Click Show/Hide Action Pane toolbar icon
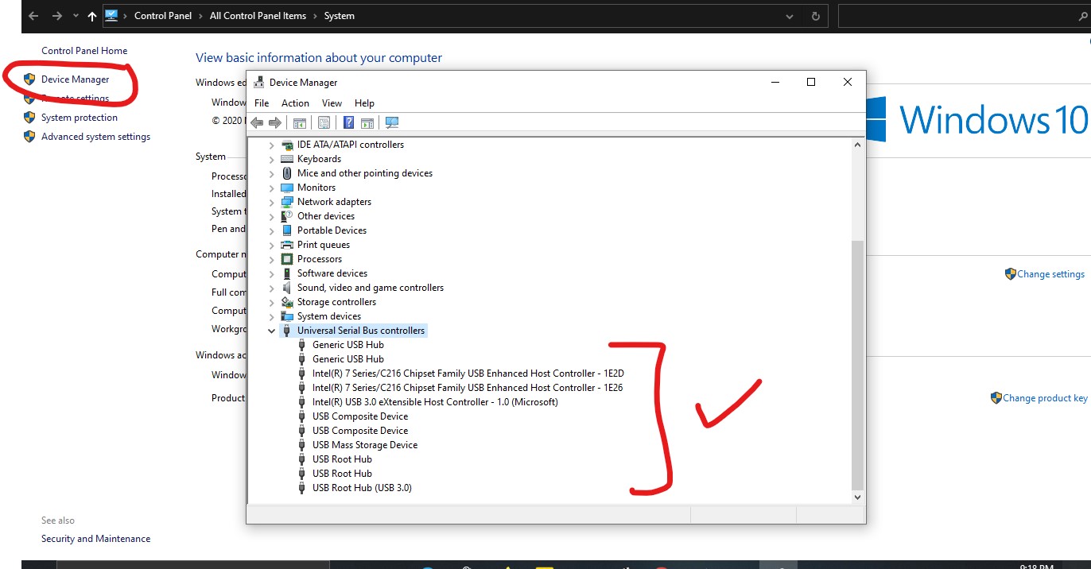Viewport: 1091px width, 569px height. coord(367,122)
